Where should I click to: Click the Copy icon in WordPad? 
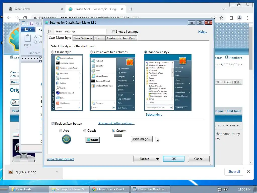click(x=36, y=42)
